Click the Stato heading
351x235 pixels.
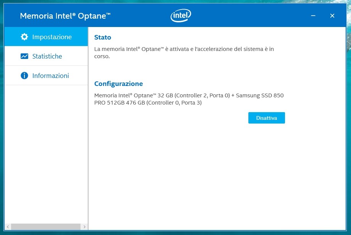click(x=103, y=38)
